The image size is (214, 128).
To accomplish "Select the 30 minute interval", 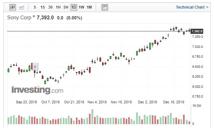I will 50,7.
